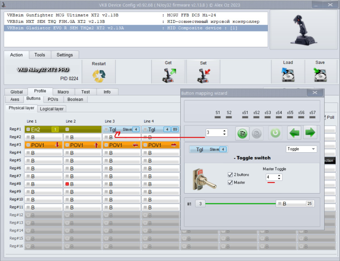Save profile to disk

point(320,75)
